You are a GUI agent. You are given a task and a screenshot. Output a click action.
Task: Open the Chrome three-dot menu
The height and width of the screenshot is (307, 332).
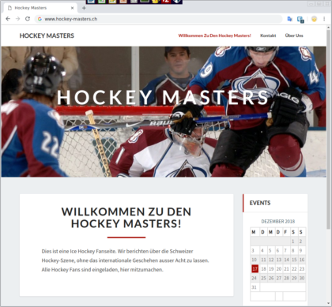point(324,19)
